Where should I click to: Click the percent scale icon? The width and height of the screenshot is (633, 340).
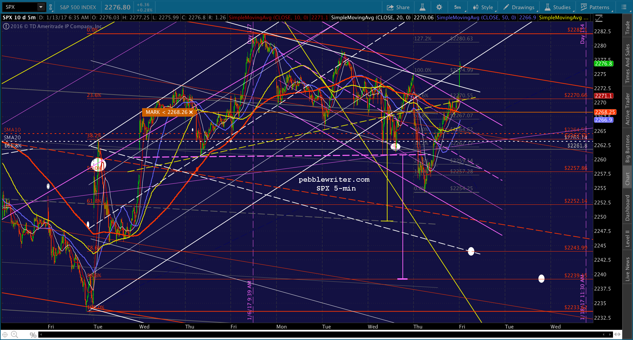pyautogui.click(x=33, y=335)
